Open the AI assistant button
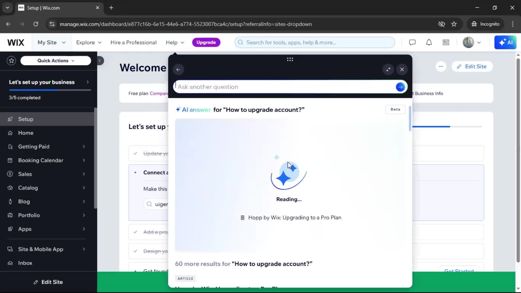 tap(505, 43)
